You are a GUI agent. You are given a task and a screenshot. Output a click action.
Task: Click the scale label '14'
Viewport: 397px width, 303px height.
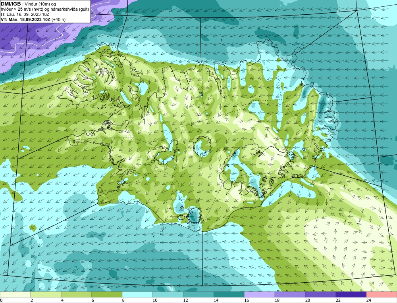coord(216,300)
